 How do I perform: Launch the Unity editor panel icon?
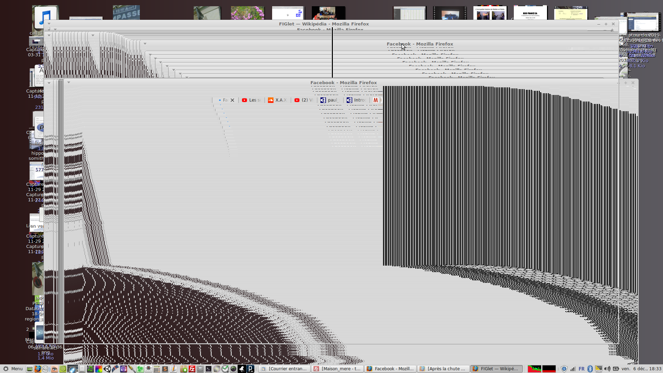click(x=107, y=369)
